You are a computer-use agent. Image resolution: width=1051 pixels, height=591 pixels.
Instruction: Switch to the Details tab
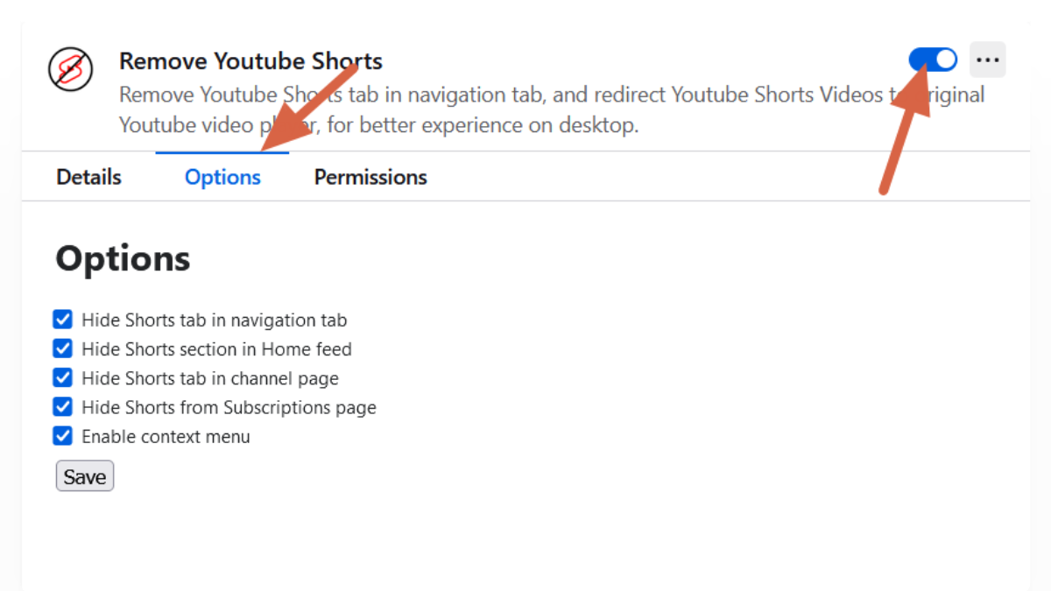[x=88, y=177]
